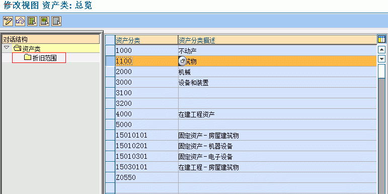
Task: Click asset class cell 15030101
Action: pos(146,167)
